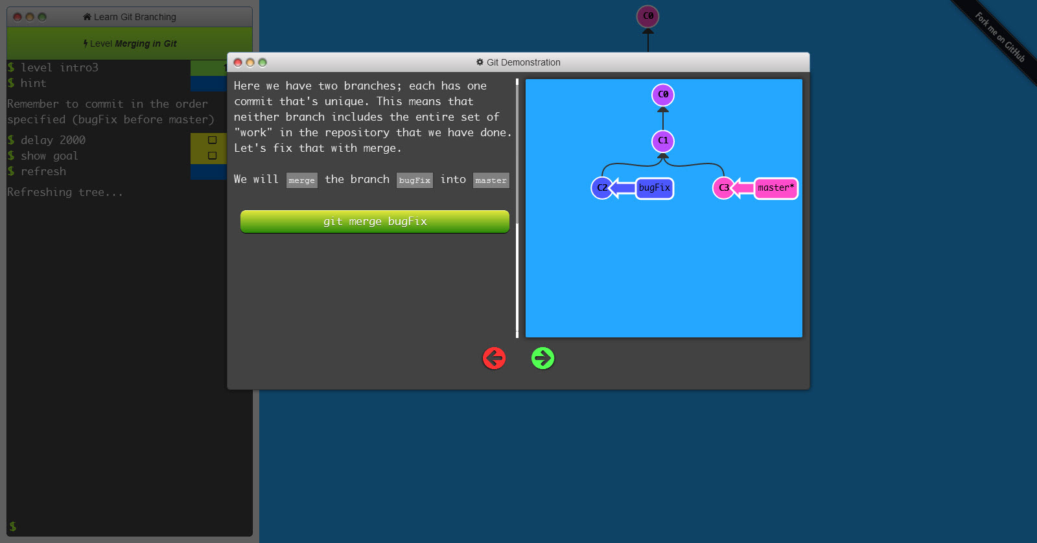1037x543 pixels.
Task: Click the inline 'merge' code keyword
Action: click(301, 180)
